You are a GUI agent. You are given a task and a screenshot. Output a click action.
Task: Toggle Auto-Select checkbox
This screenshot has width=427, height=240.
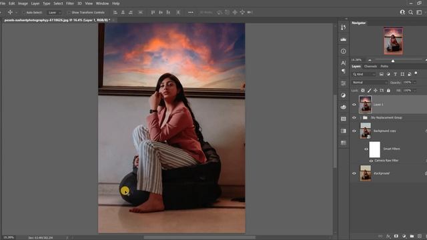click(x=24, y=13)
